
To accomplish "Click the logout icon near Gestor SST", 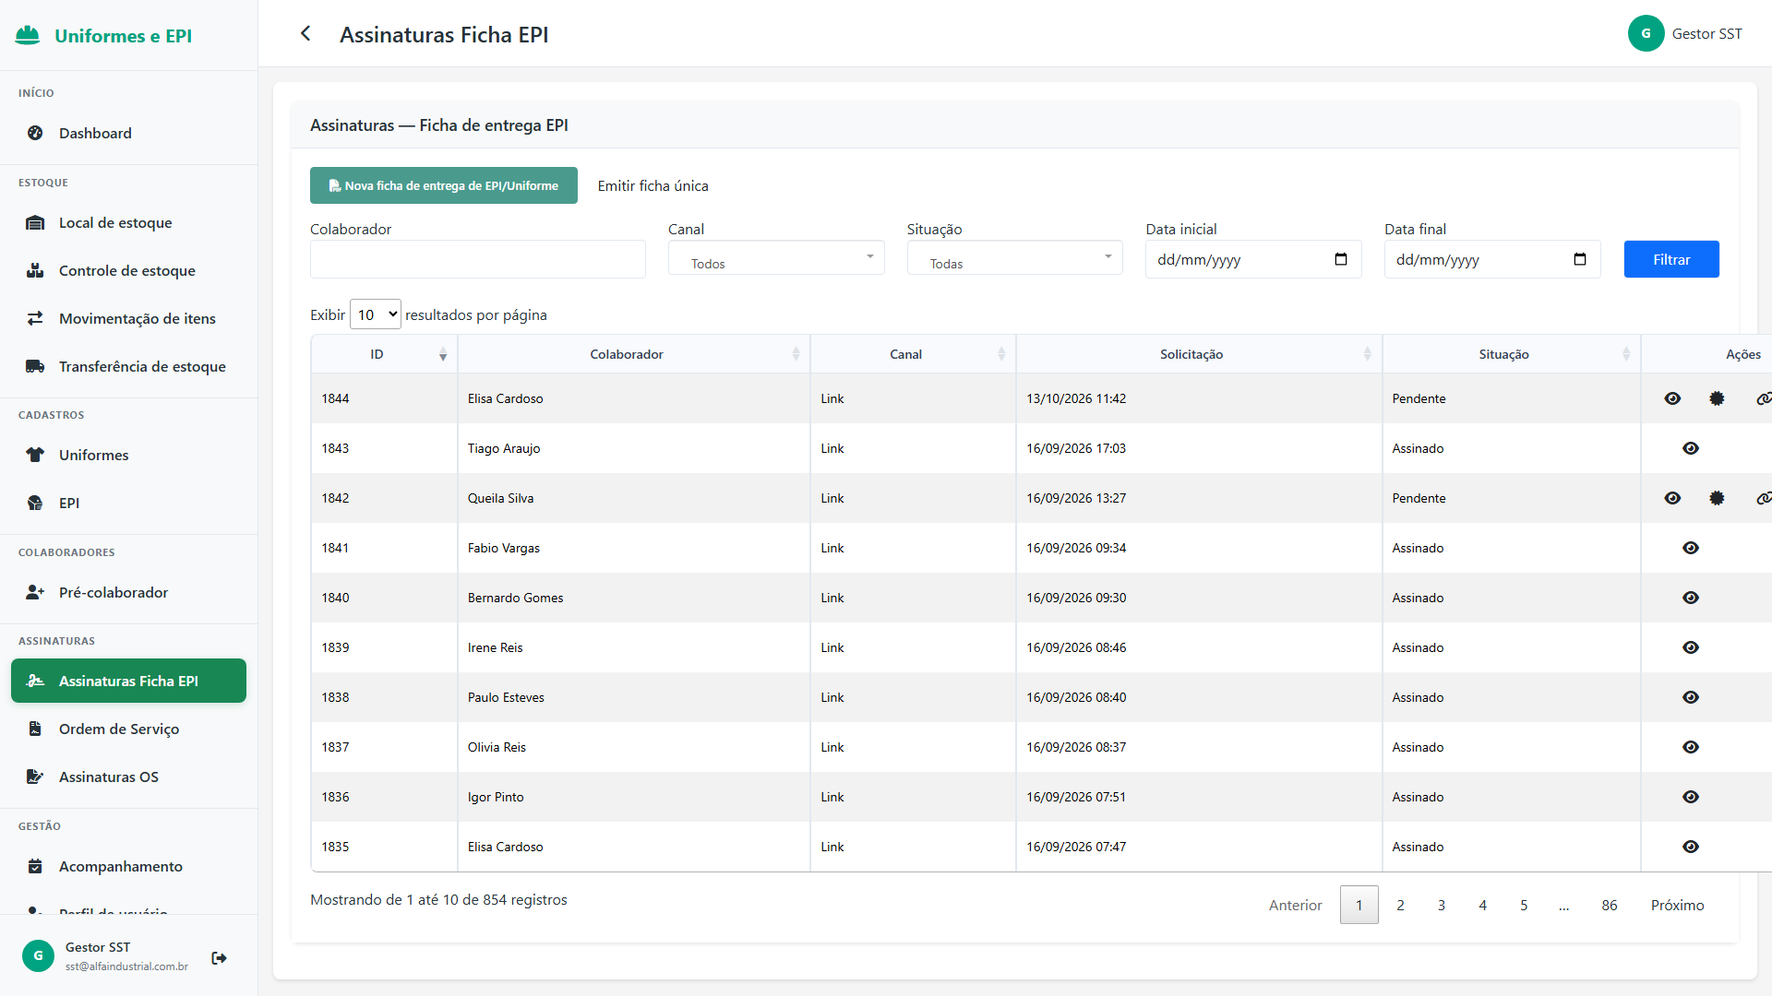I will [219, 958].
